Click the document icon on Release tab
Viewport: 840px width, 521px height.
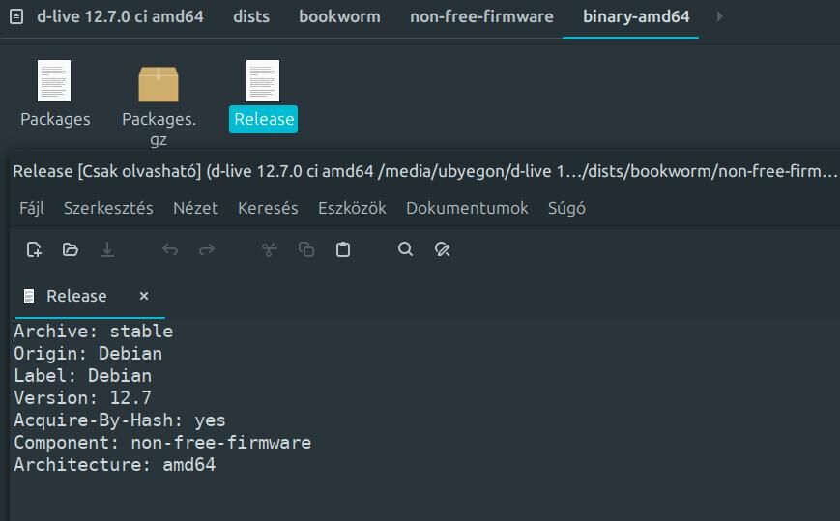29,296
